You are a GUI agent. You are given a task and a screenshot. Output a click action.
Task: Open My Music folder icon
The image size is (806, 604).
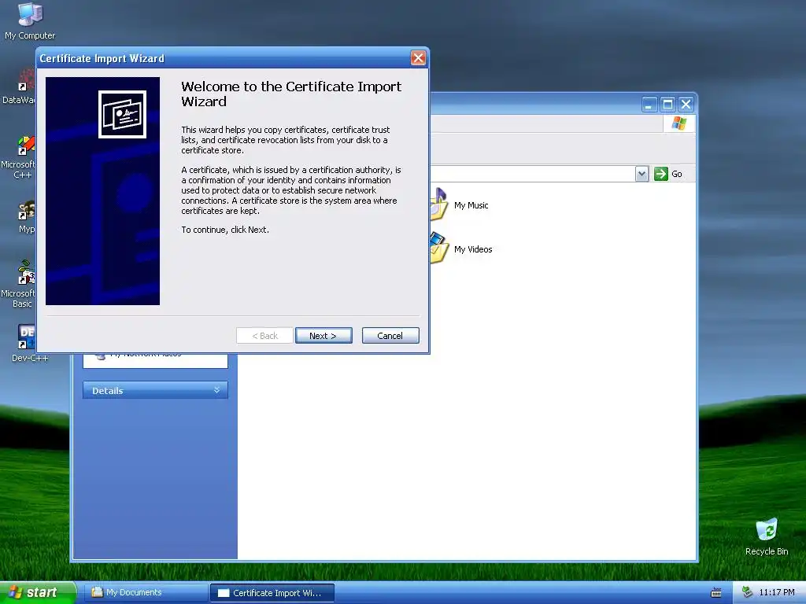click(439, 204)
